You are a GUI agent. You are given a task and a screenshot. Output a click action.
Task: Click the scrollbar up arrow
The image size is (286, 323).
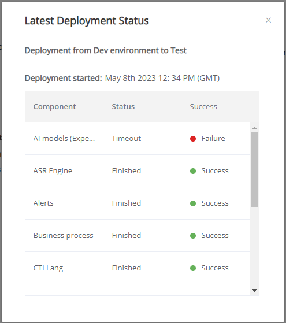tap(254, 128)
